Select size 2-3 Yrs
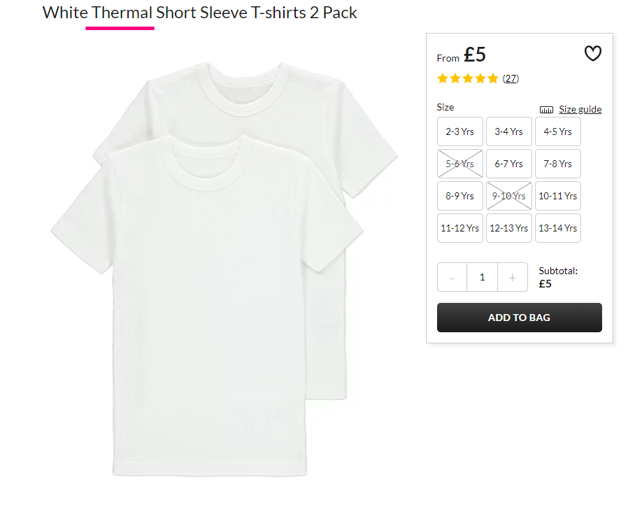The image size is (628, 505). point(459,131)
